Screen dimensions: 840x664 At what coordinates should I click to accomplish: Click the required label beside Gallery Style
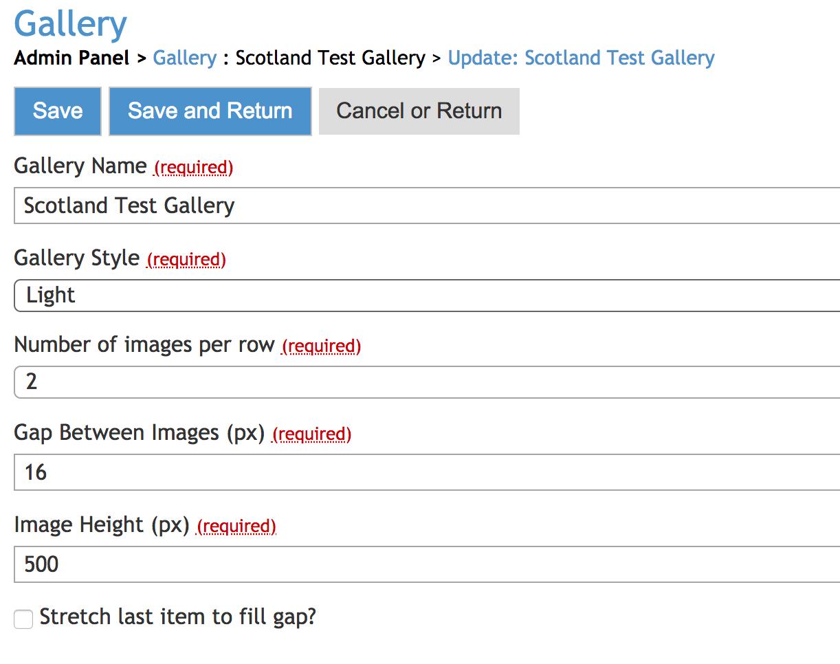coord(185,260)
